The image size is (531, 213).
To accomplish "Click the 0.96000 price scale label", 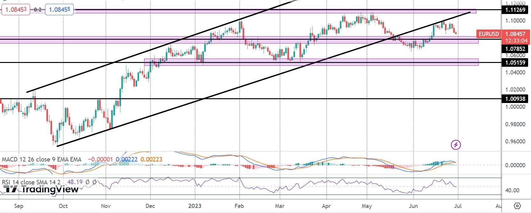I will pos(515,141).
